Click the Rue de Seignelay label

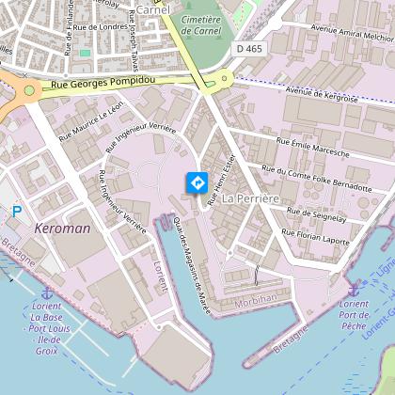pyautogui.click(x=316, y=214)
